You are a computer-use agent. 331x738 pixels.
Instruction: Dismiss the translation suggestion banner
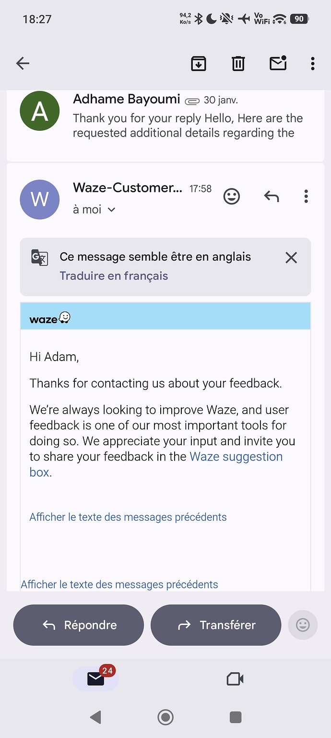291,258
